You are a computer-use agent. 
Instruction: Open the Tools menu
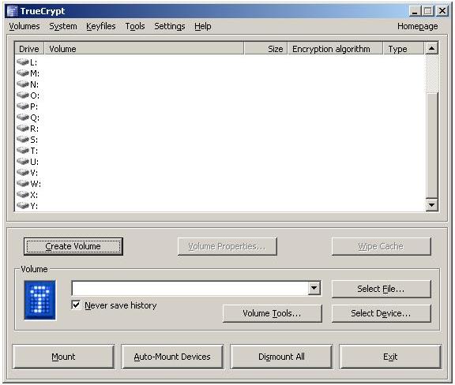pos(135,26)
